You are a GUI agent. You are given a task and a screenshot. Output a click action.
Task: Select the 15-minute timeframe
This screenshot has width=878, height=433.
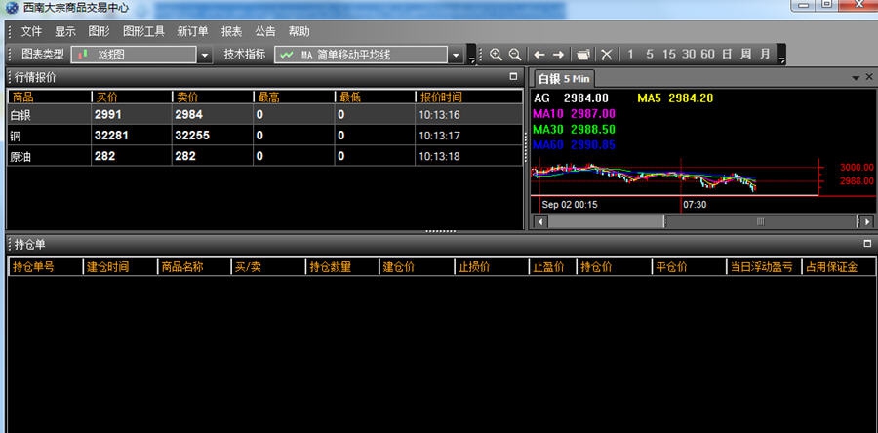coord(668,55)
